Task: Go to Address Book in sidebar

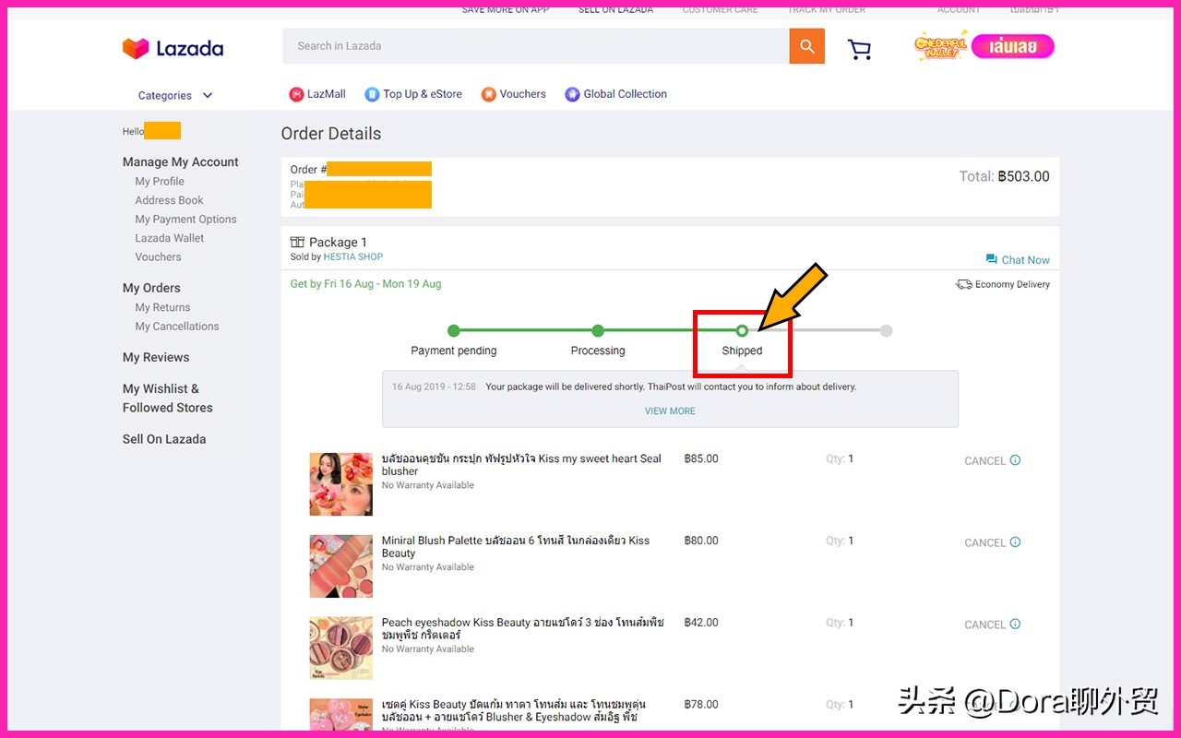Action: (x=169, y=200)
